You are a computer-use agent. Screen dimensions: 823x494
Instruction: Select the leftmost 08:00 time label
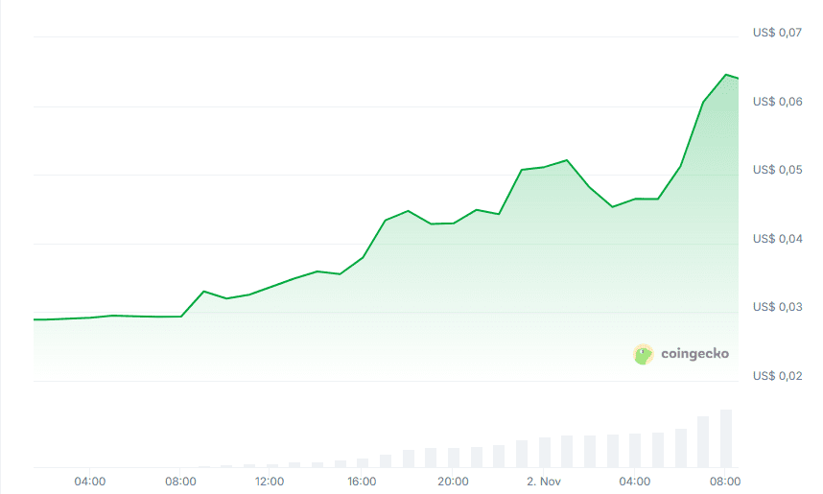tap(180, 481)
